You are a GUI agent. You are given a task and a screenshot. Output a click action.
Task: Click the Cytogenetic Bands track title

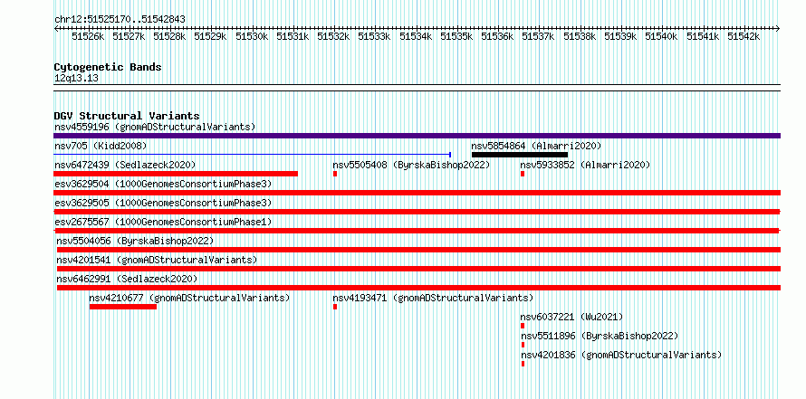(x=108, y=67)
